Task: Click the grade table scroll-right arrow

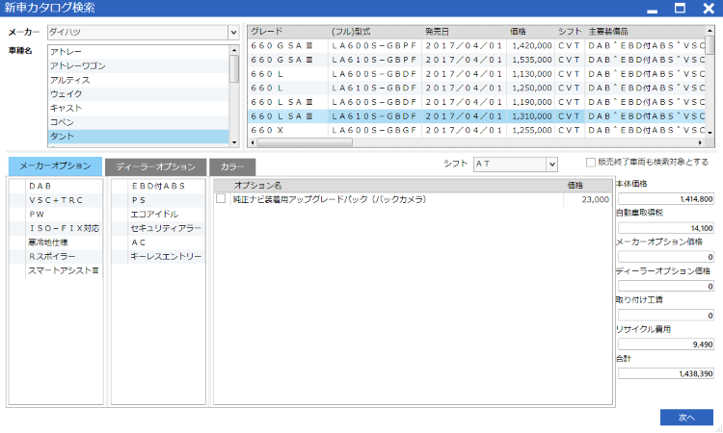Action: coord(701,142)
